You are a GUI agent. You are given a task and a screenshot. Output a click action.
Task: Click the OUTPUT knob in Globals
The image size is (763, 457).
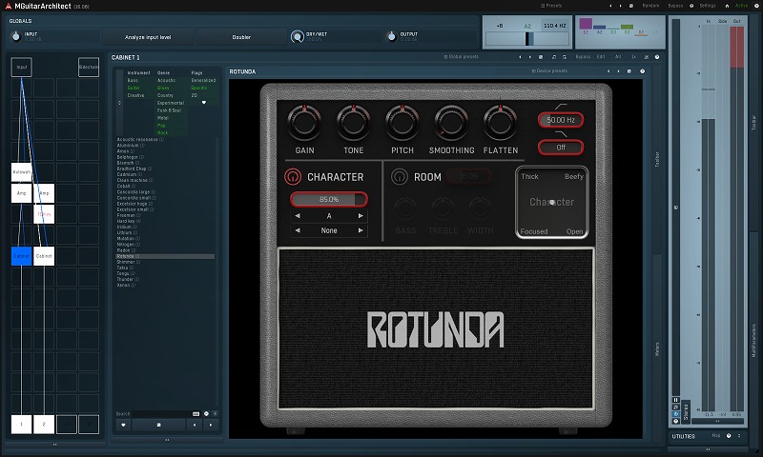390,36
